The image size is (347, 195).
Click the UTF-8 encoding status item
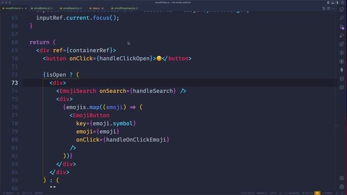click(273, 193)
